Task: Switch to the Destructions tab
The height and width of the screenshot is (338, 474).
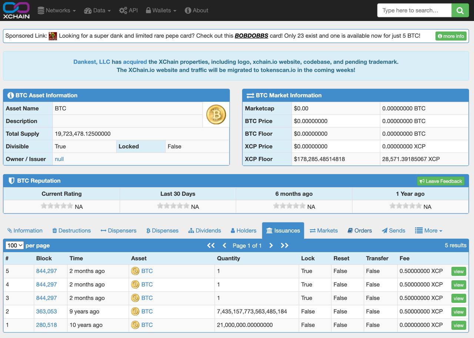Action: [x=71, y=230]
